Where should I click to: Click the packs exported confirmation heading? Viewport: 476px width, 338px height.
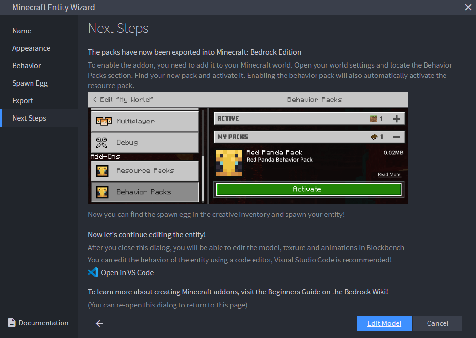[194, 52]
